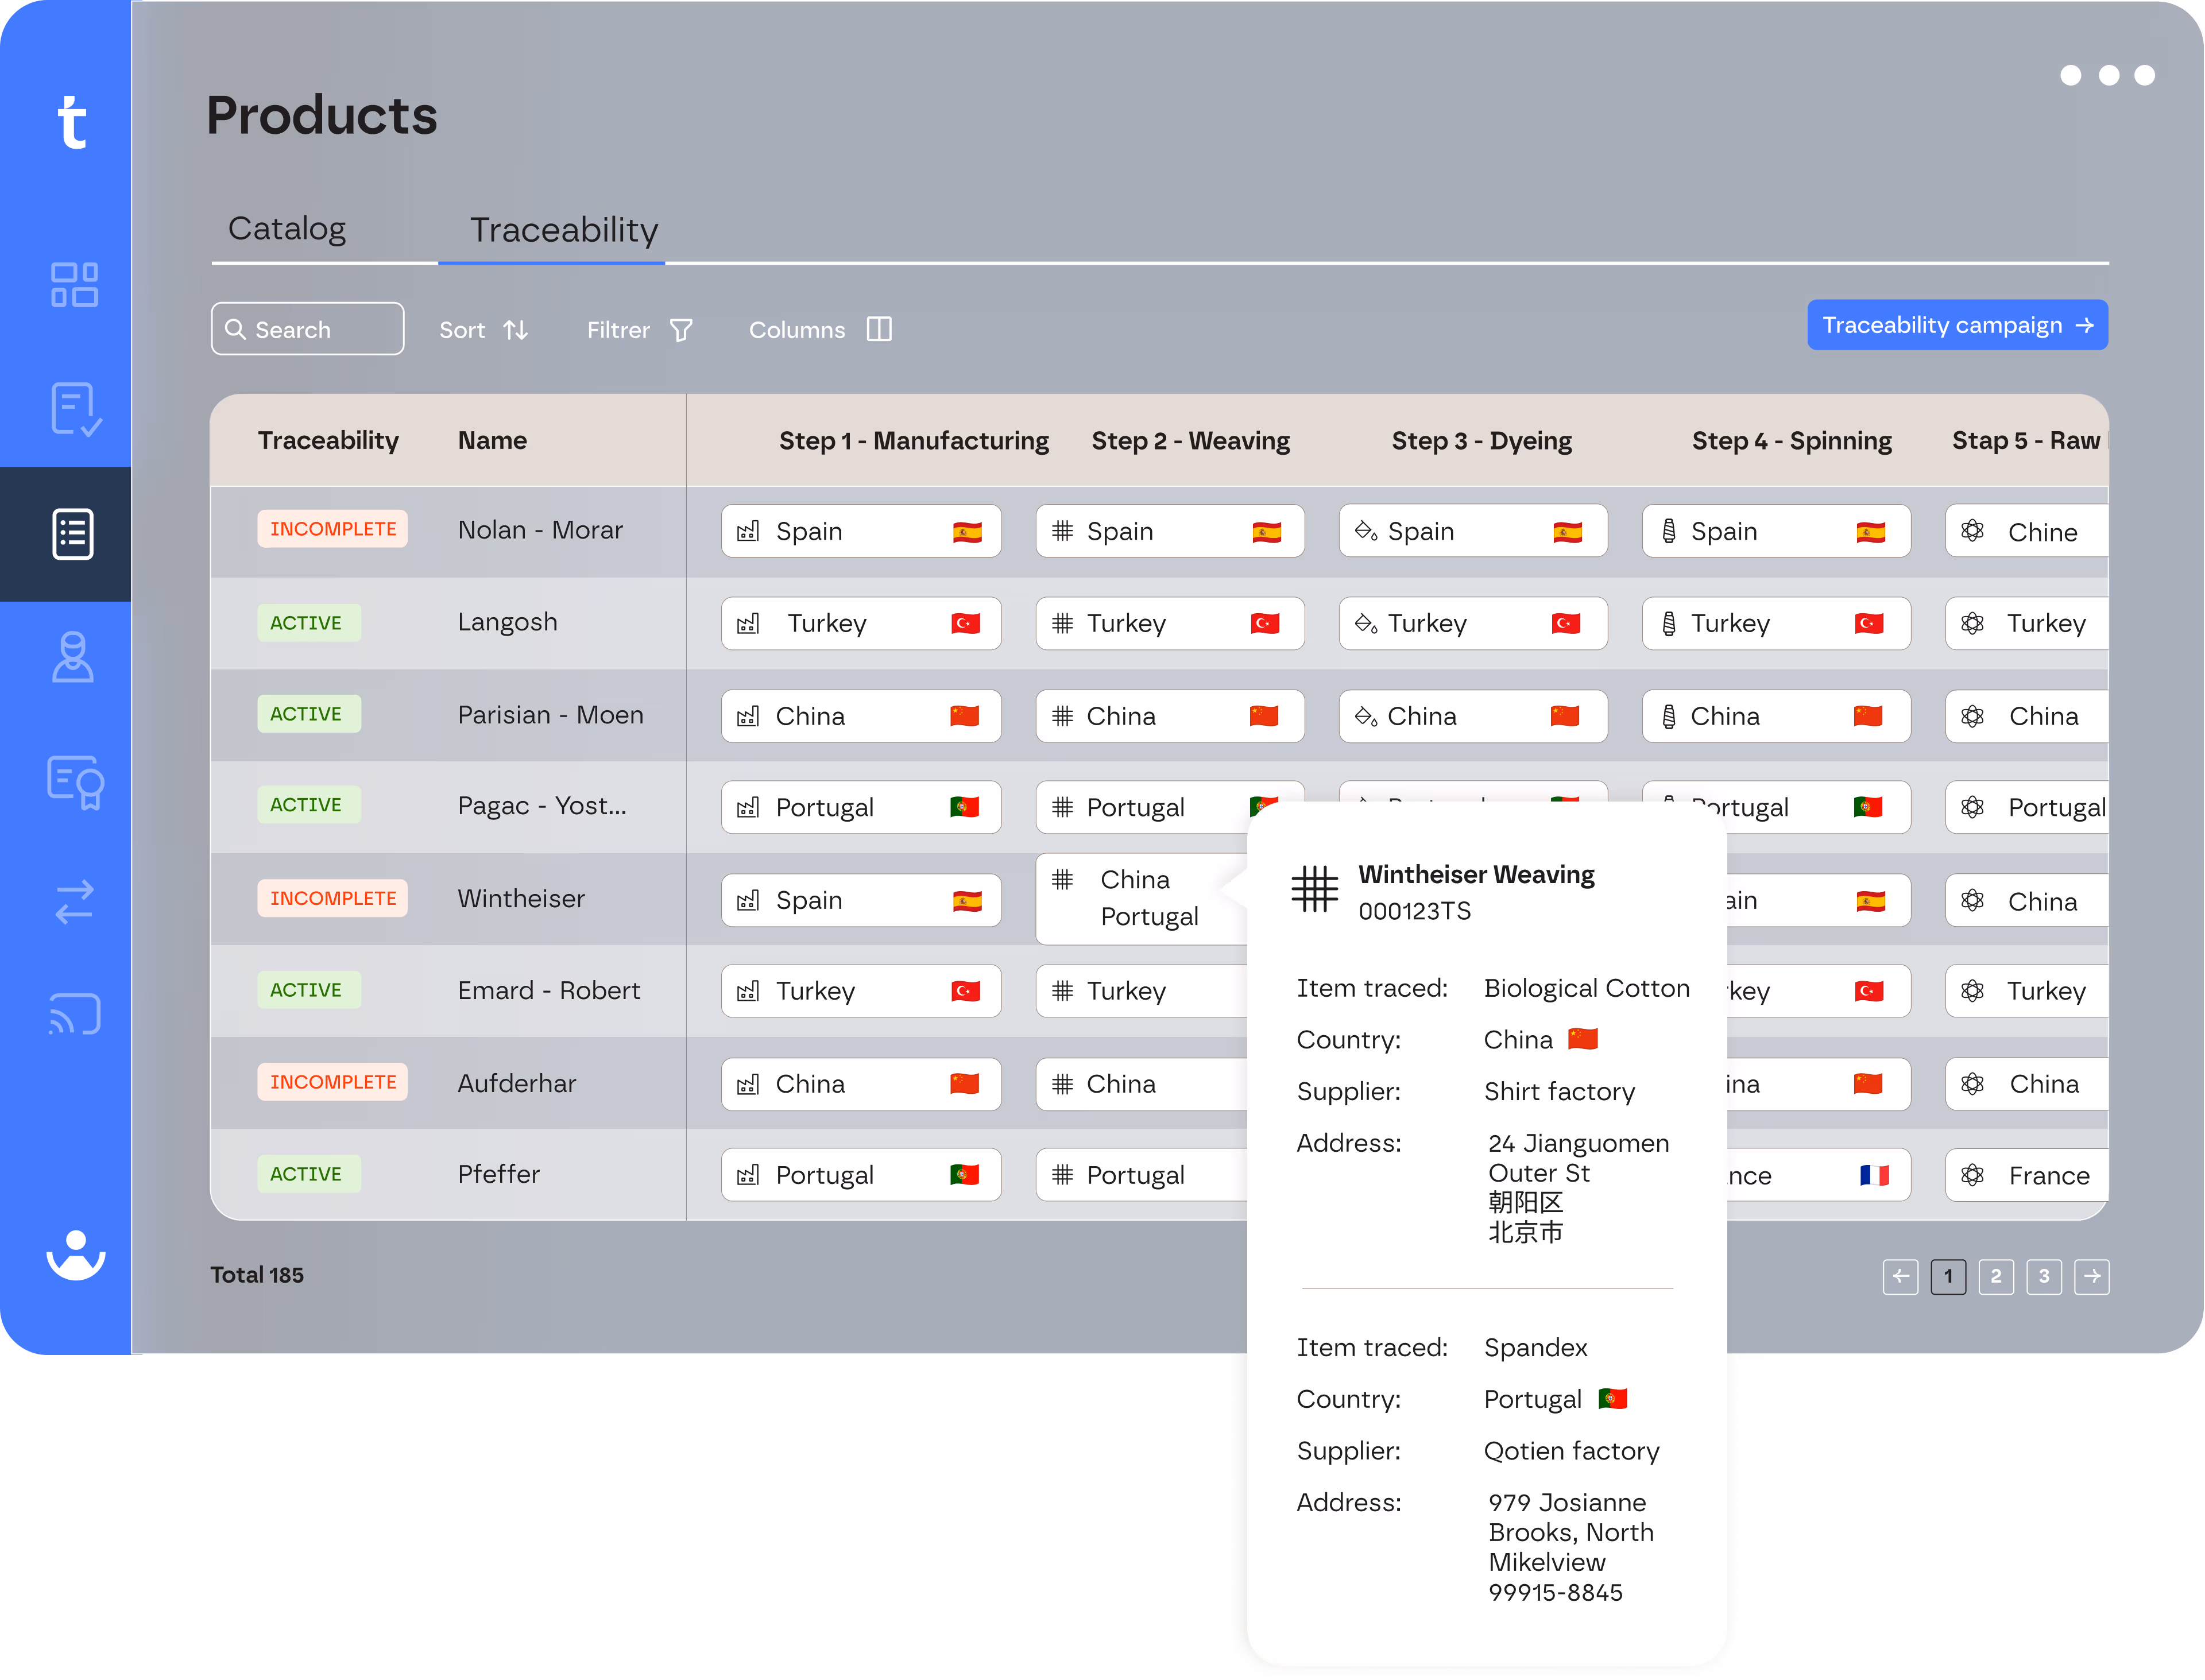Open the certificates icon in sidebar
Viewport: 2205px width, 1680px height.
coord(74,782)
